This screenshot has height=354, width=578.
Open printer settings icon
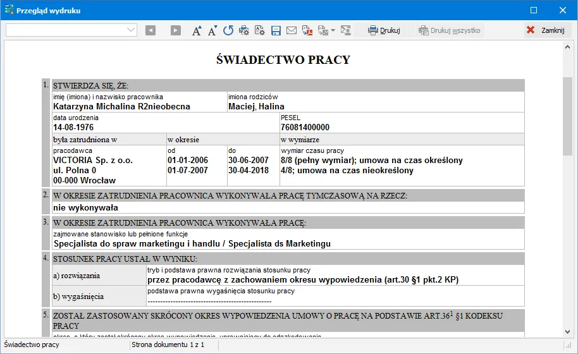coord(243,30)
